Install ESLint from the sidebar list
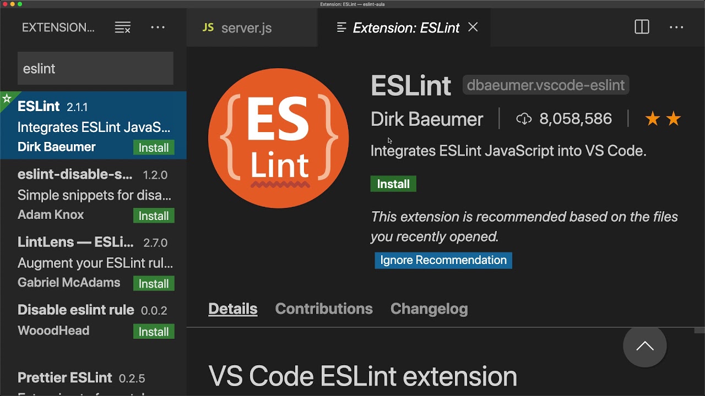 (x=154, y=148)
